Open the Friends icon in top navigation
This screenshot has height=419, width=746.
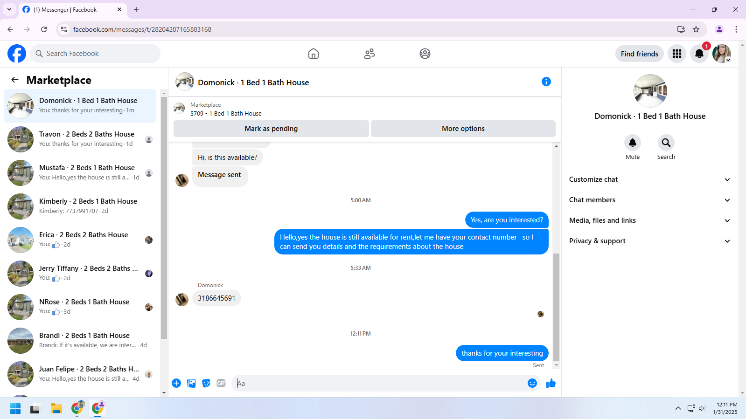370,54
